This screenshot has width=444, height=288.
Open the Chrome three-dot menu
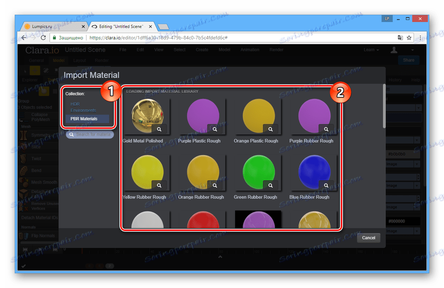coord(420,38)
